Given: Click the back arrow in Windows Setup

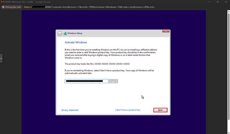Looking at the screenshot, I should point(60,33).
